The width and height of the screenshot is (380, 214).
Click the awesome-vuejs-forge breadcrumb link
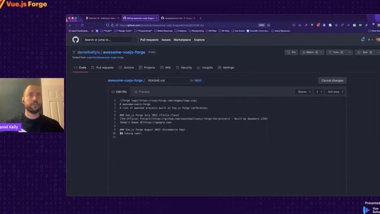125,81
